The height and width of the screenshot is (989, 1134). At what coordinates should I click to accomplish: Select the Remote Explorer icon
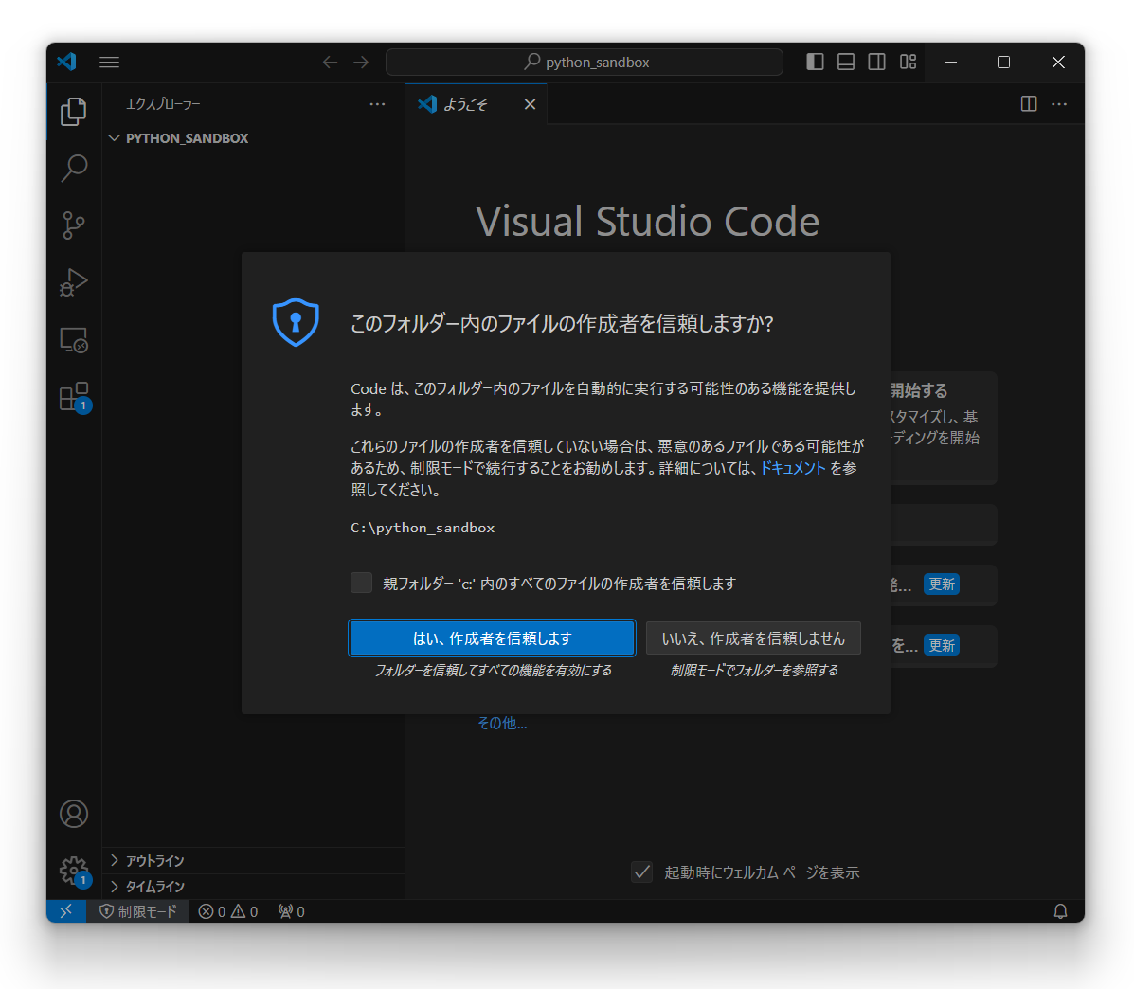73,340
